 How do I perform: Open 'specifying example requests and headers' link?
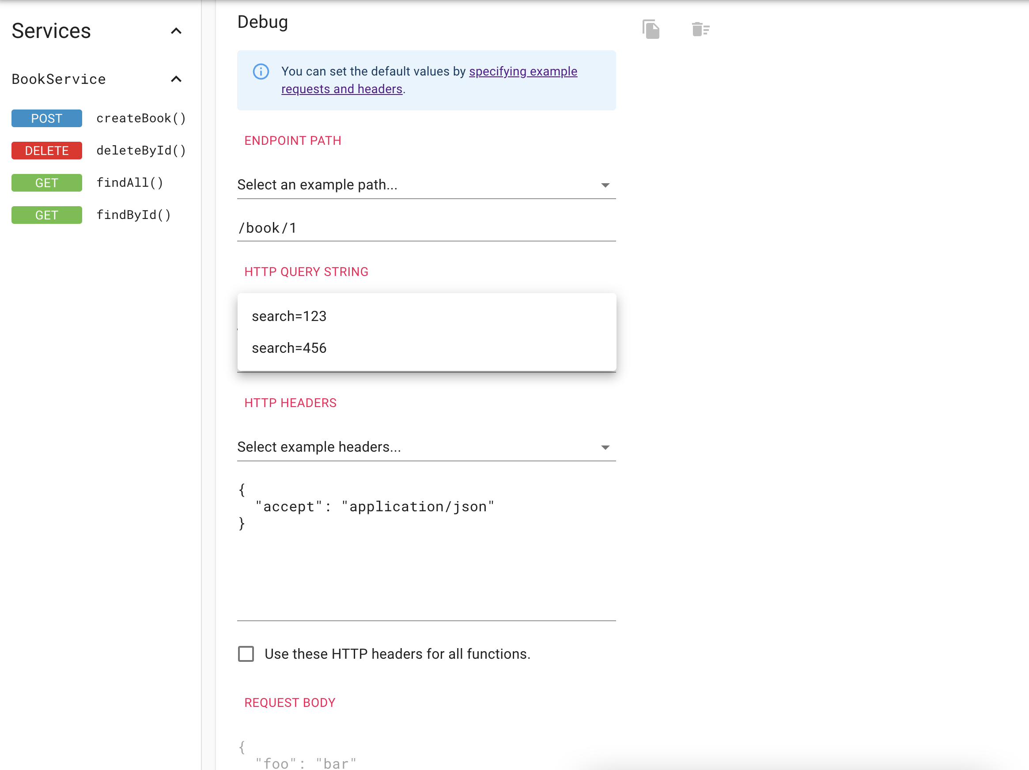pos(522,72)
